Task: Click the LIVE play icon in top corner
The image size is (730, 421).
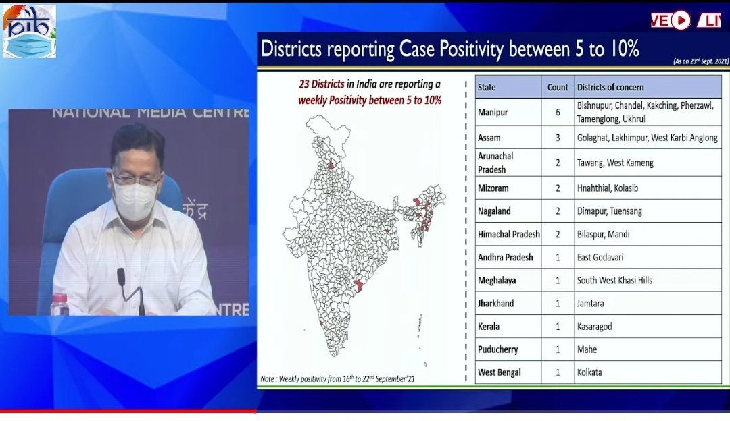Action: coord(681,20)
